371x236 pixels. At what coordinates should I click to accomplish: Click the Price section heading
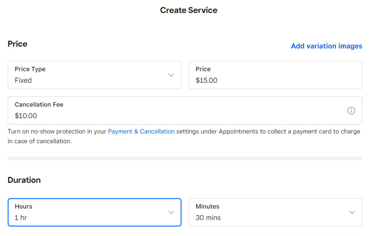17,44
